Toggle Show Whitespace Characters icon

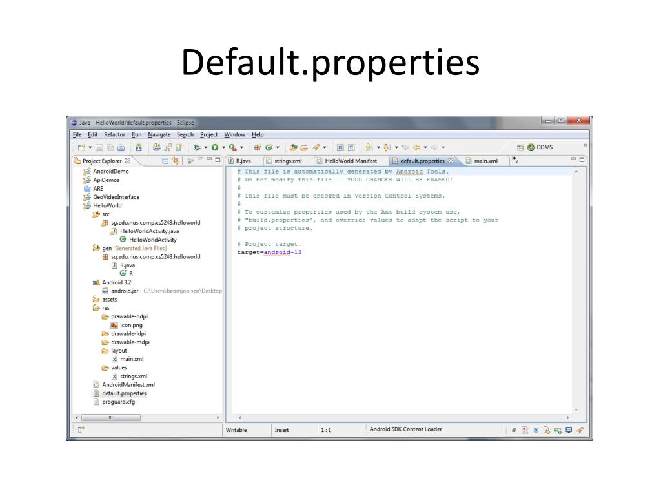351,147
